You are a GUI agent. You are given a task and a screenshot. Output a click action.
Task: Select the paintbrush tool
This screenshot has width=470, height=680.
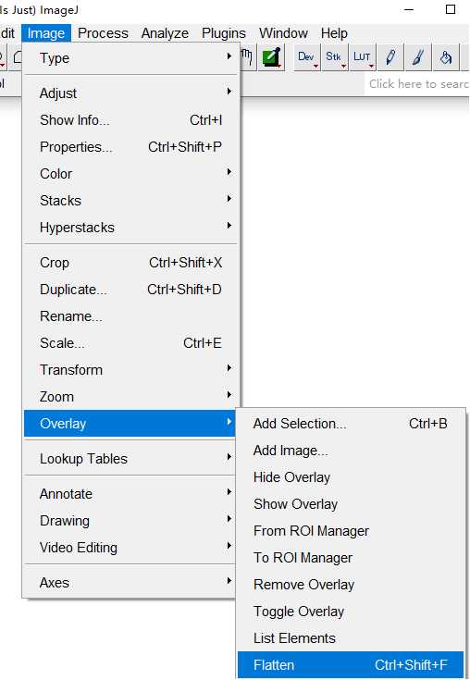[417, 56]
